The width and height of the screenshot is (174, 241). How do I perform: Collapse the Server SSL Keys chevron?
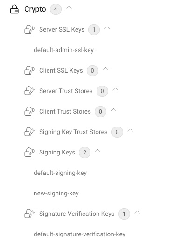click(107, 28)
